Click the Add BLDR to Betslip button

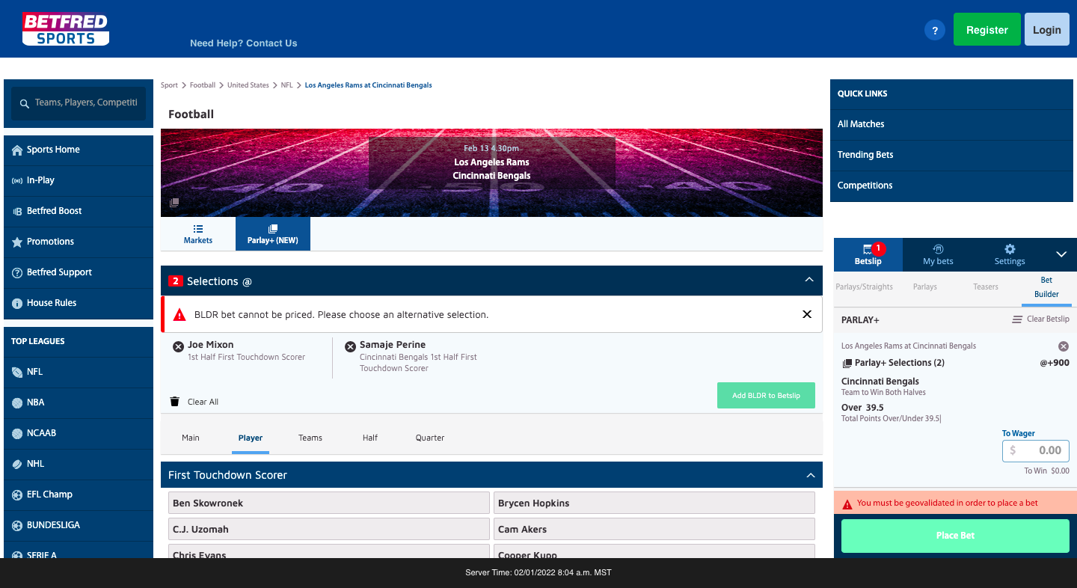point(766,395)
